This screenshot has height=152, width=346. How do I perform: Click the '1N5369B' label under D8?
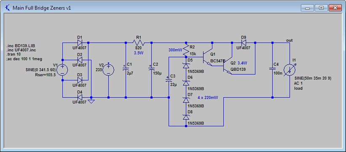pos(195,123)
